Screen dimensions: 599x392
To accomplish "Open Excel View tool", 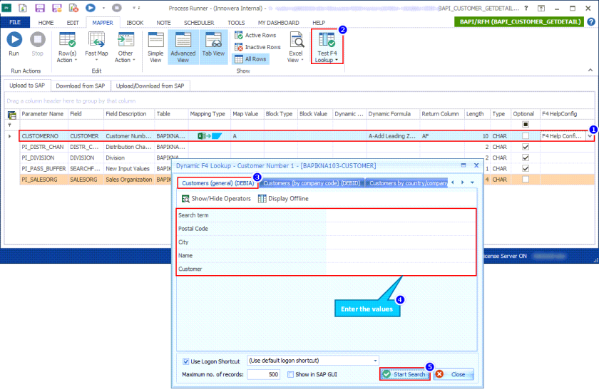I will tap(296, 47).
